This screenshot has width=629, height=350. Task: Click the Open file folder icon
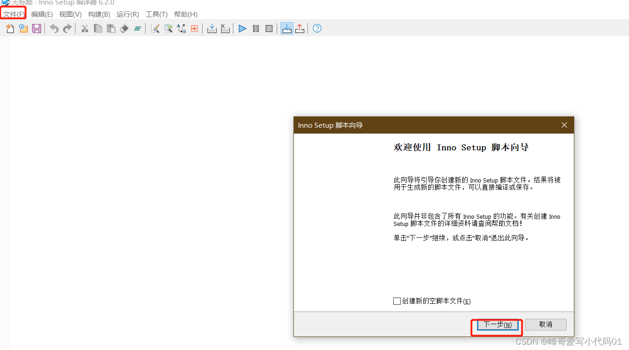tap(24, 29)
